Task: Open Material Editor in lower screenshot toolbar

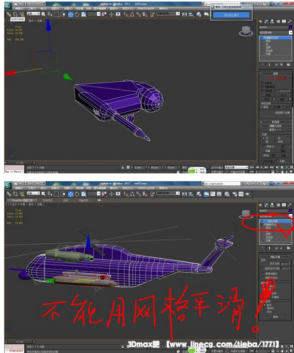Action: pyautogui.click(x=227, y=194)
